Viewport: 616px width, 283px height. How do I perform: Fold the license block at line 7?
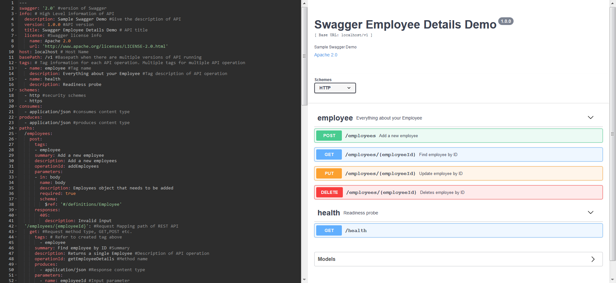[x=16, y=36]
